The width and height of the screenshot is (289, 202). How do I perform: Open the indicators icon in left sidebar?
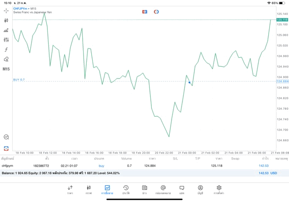point(6,30)
